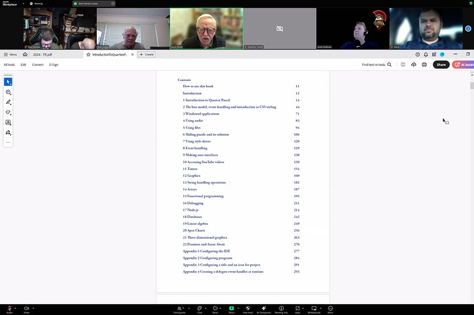The image size is (474, 315).
Task: Click the document vertical scrollbar thumb
Action: pos(472,86)
